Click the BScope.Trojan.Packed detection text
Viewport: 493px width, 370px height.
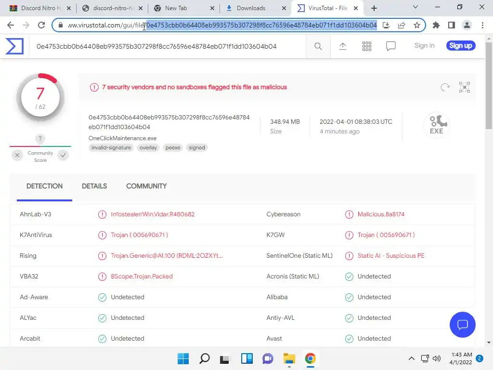tap(142, 276)
